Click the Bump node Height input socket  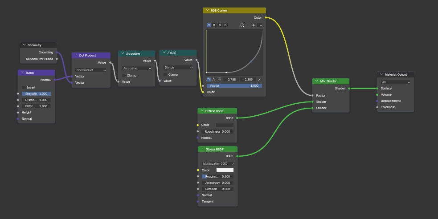click(x=18, y=113)
